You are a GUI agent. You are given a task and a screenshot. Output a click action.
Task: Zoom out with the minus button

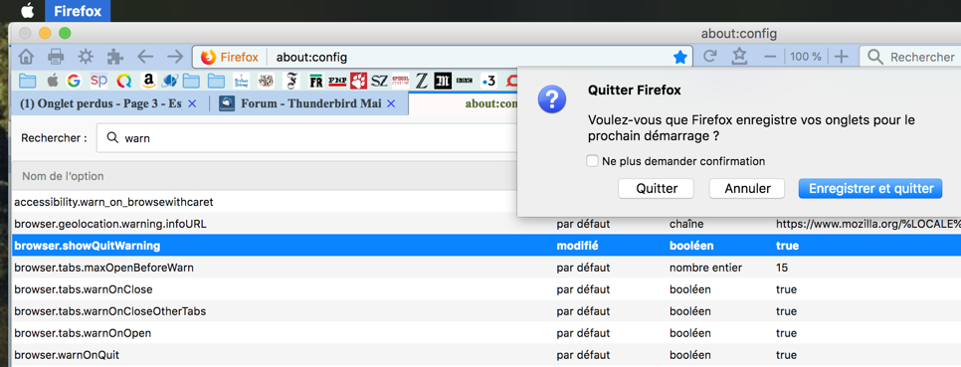(x=770, y=57)
